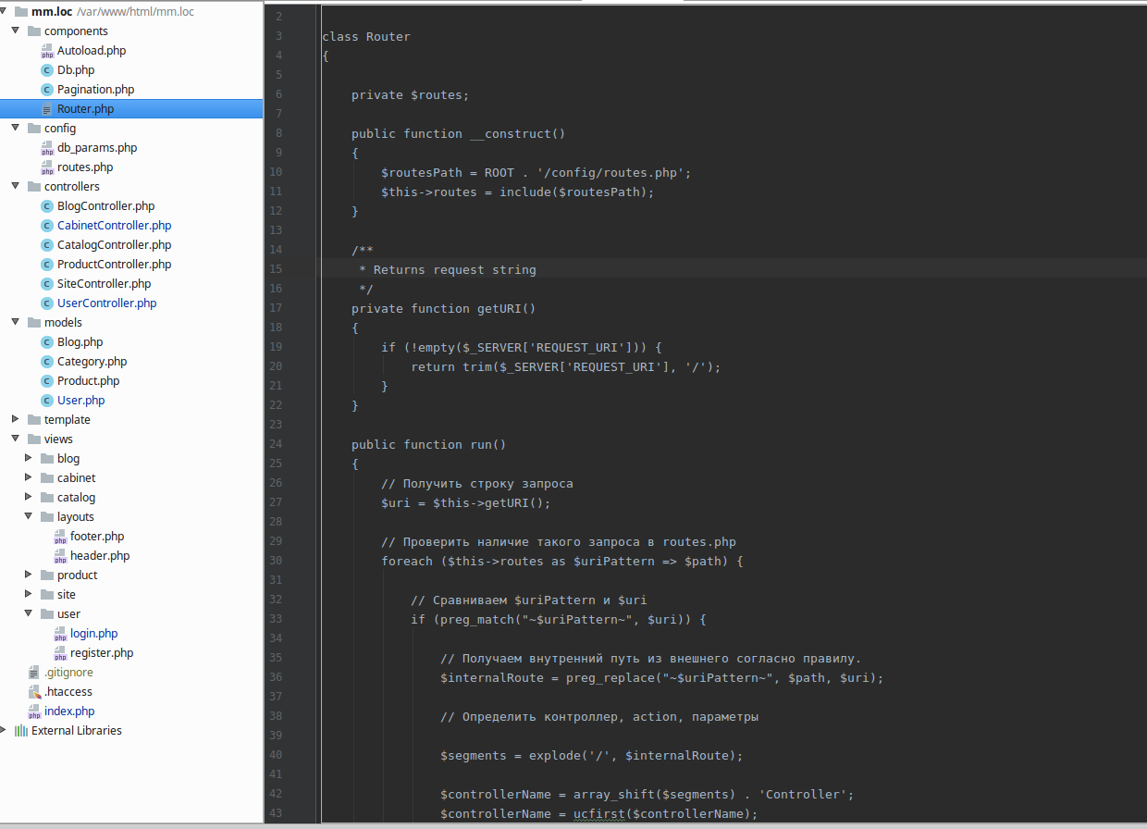Click "private $routes;" code line
Image resolution: width=1147 pixels, height=829 pixels.
tap(411, 94)
